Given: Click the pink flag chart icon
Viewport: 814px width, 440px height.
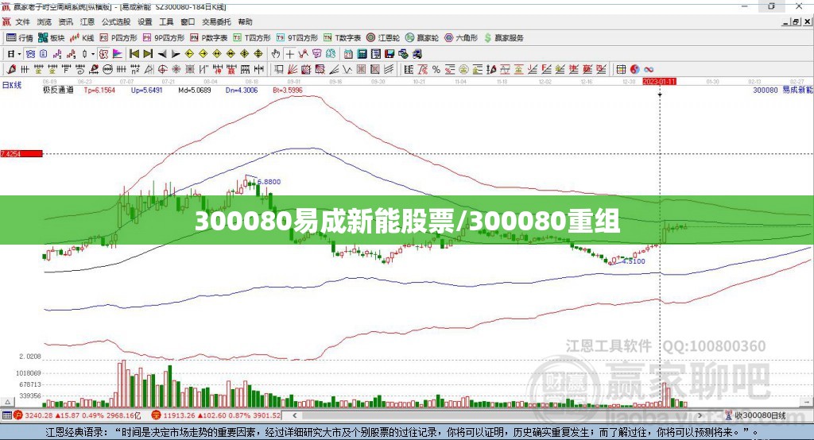Looking at the screenshot, I should tap(118, 54).
